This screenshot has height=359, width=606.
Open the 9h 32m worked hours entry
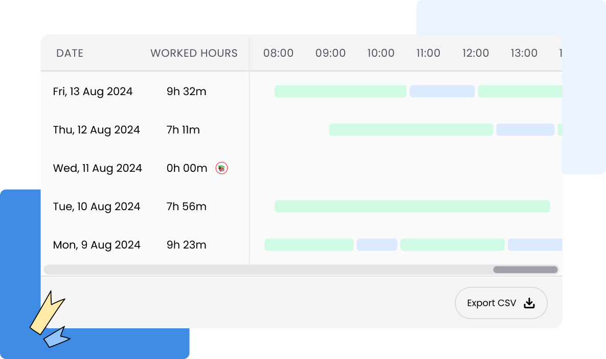pos(186,91)
